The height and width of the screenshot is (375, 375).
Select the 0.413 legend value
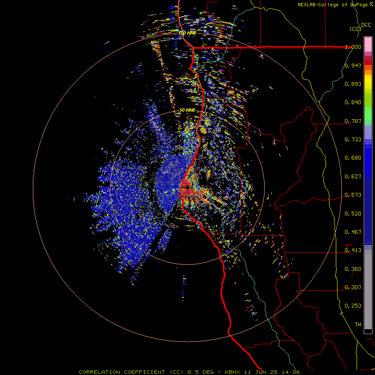(x=353, y=250)
